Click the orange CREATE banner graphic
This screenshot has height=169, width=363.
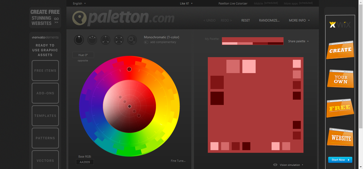340,50
